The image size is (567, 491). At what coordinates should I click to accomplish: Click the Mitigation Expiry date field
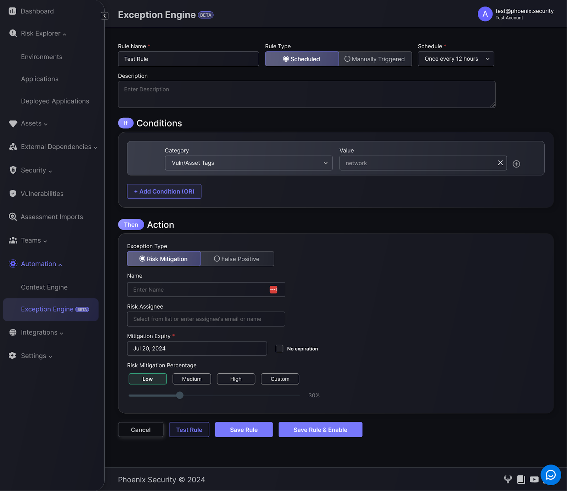(x=197, y=348)
